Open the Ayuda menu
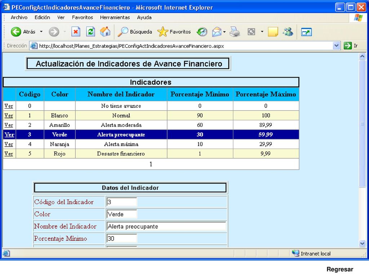The width and height of the screenshot is (369, 277). (x=144, y=17)
